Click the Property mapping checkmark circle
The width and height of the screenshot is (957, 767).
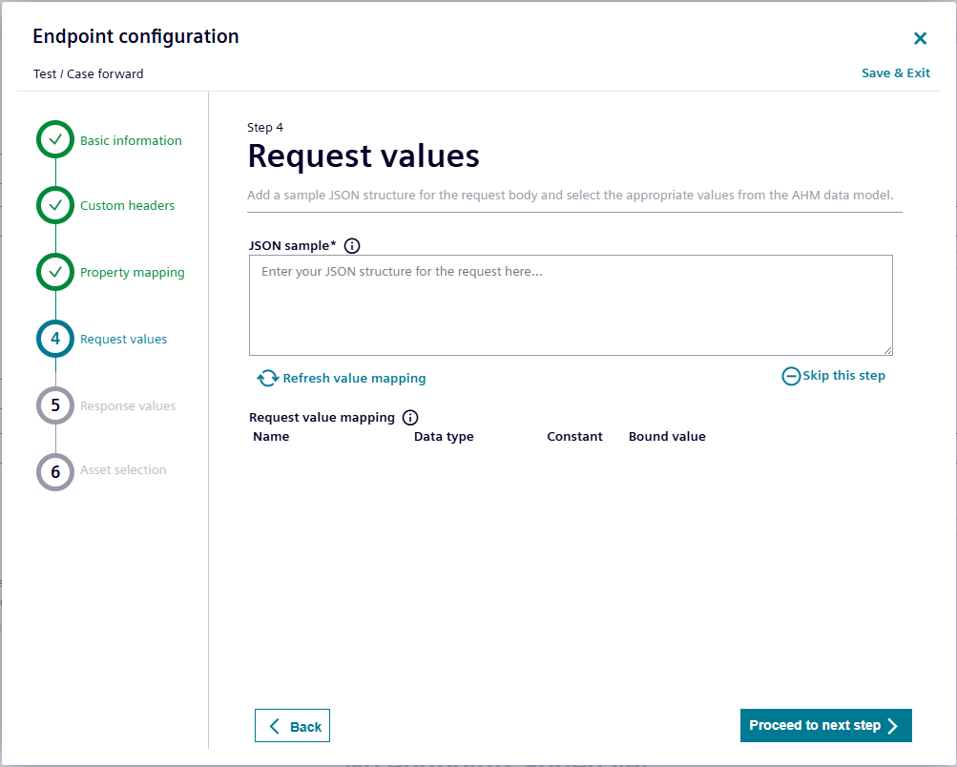[x=55, y=272]
